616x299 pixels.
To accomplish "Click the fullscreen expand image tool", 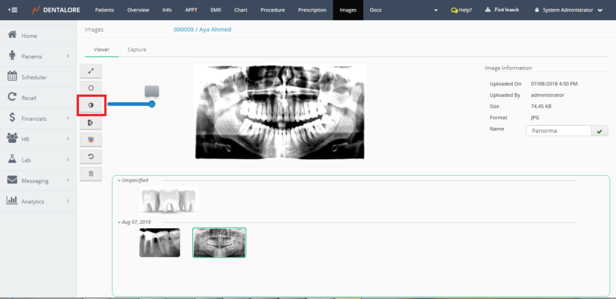I will [x=91, y=71].
